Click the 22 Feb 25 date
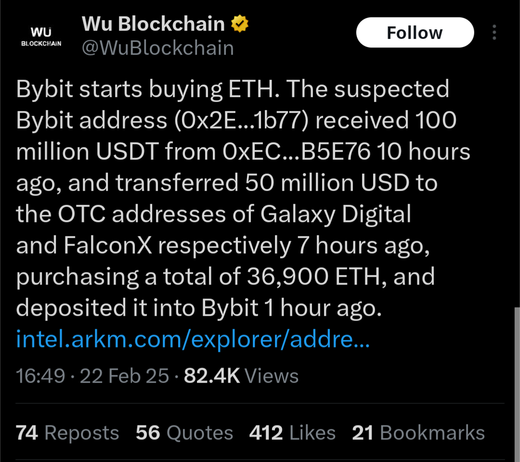This screenshot has height=462, width=520. pyautogui.click(x=124, y=376)
